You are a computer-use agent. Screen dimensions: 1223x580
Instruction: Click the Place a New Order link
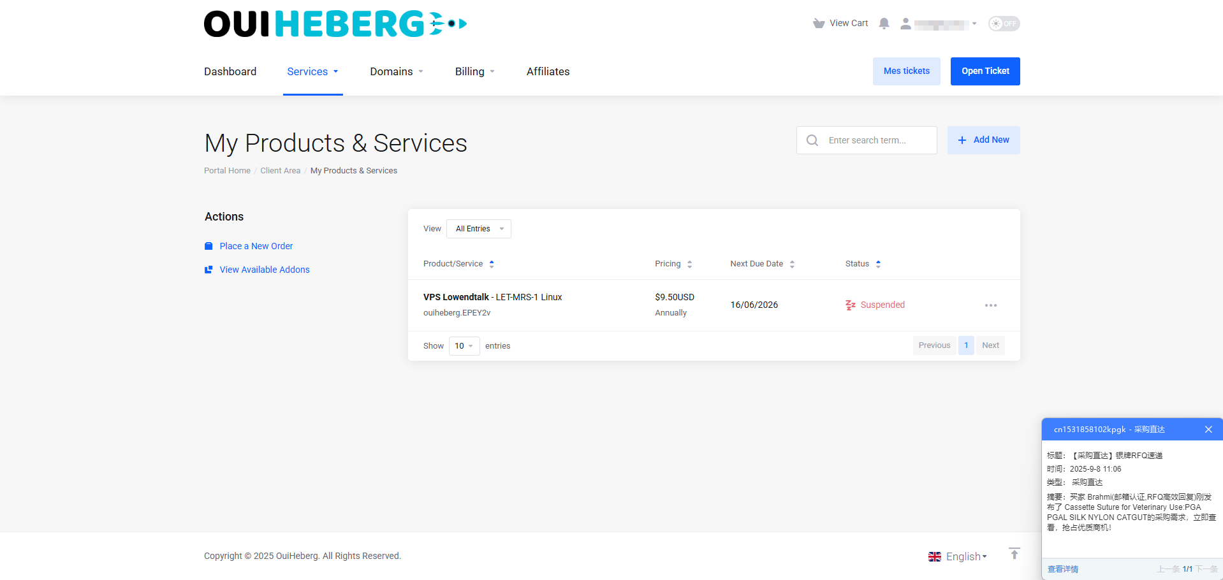click(256, 246)
